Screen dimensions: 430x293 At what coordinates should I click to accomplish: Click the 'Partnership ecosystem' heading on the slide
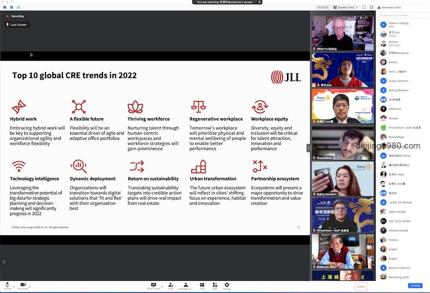275,179
